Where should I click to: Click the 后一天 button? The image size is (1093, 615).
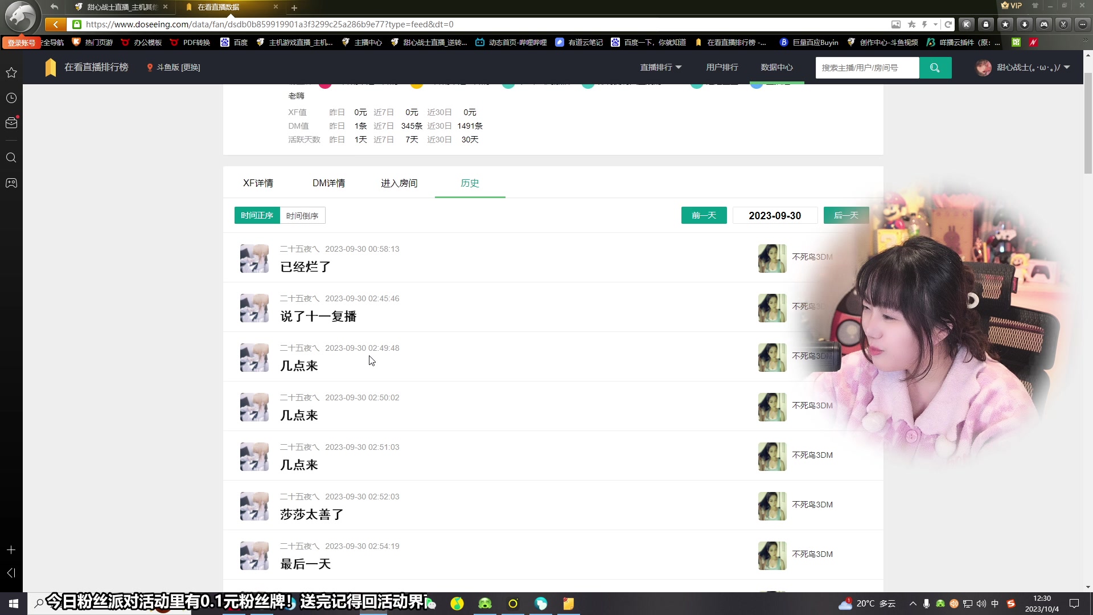[846, 215]
